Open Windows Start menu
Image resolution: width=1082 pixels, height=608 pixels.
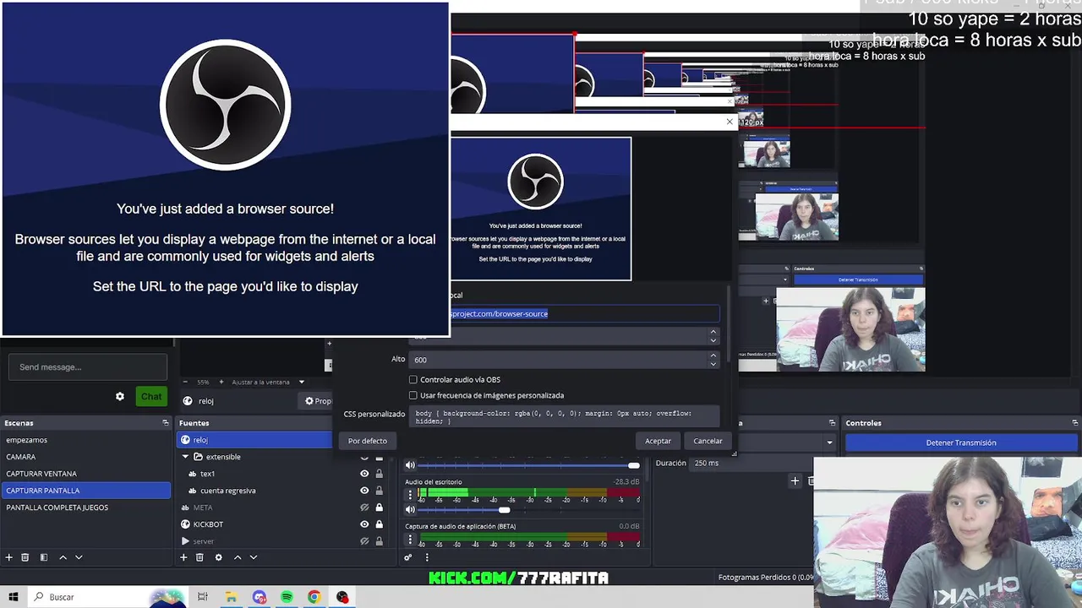[x=14, y=597]
